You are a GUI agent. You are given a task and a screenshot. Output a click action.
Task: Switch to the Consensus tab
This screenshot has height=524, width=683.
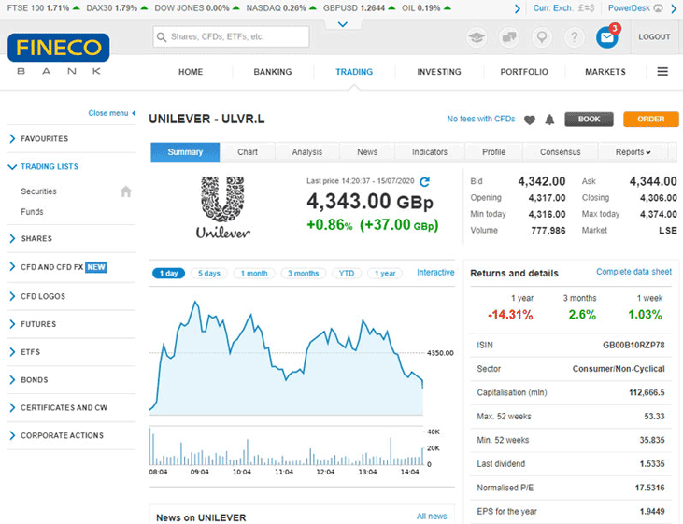click(561, 152)
